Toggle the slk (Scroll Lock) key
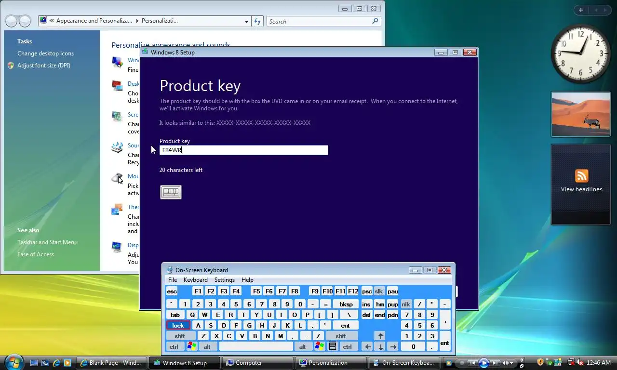The image size is (617, 370). [x=379, y=291]
